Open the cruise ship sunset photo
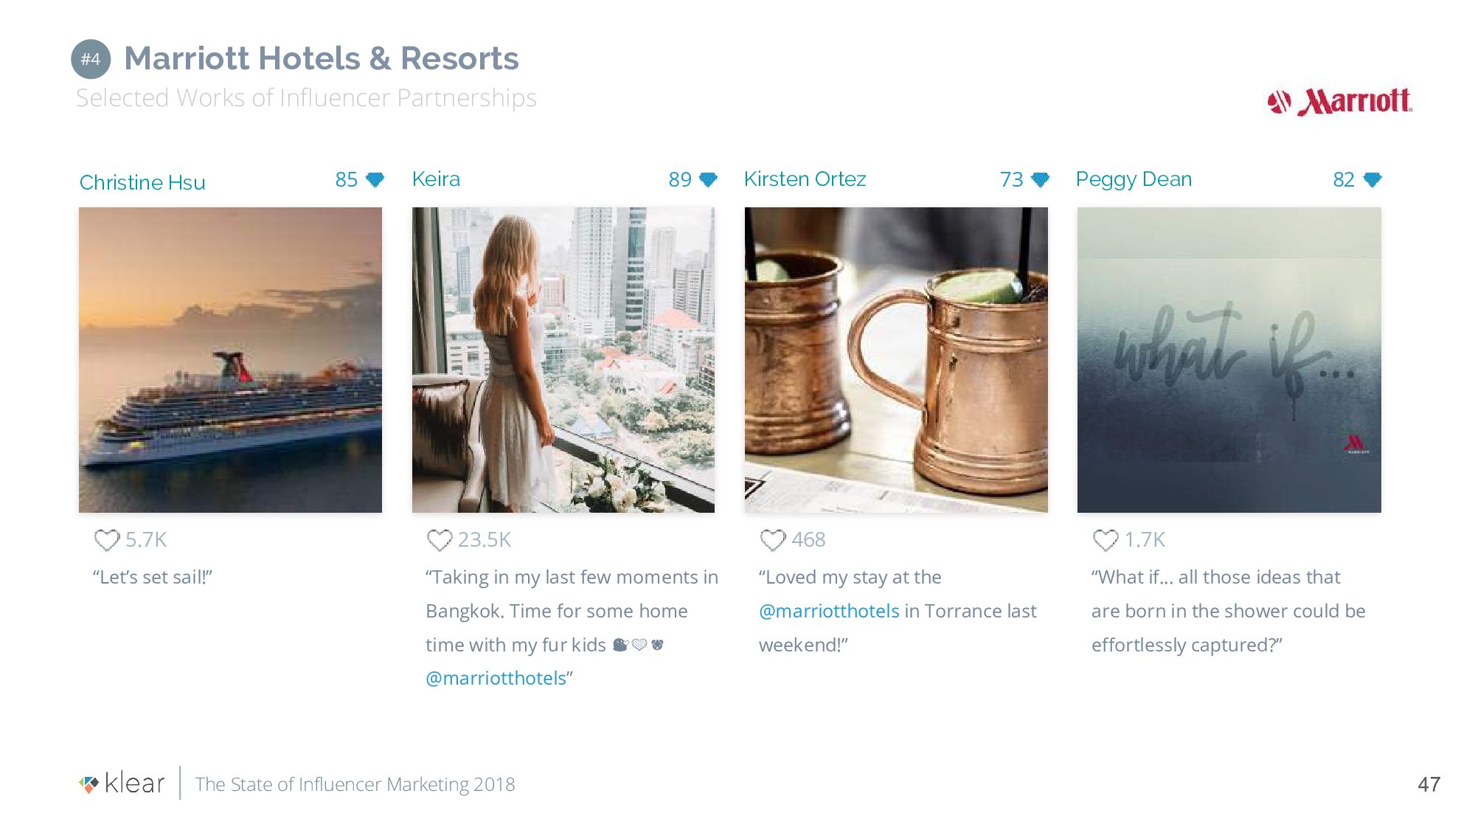 [x=230, y=360]
